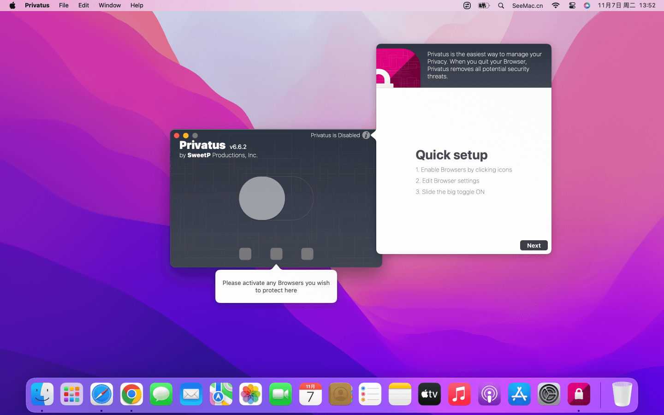Enable the third browser placeholder icon

click(x=307, y=254)
